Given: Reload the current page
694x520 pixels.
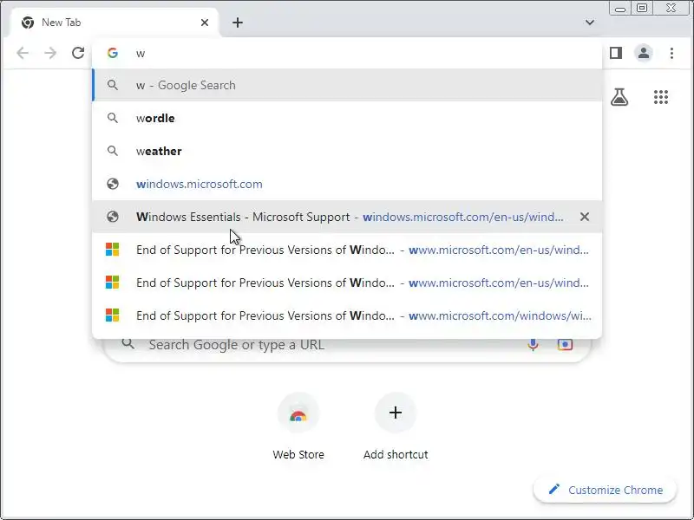Looking at the screenshot, I should (x=78, y=53).
